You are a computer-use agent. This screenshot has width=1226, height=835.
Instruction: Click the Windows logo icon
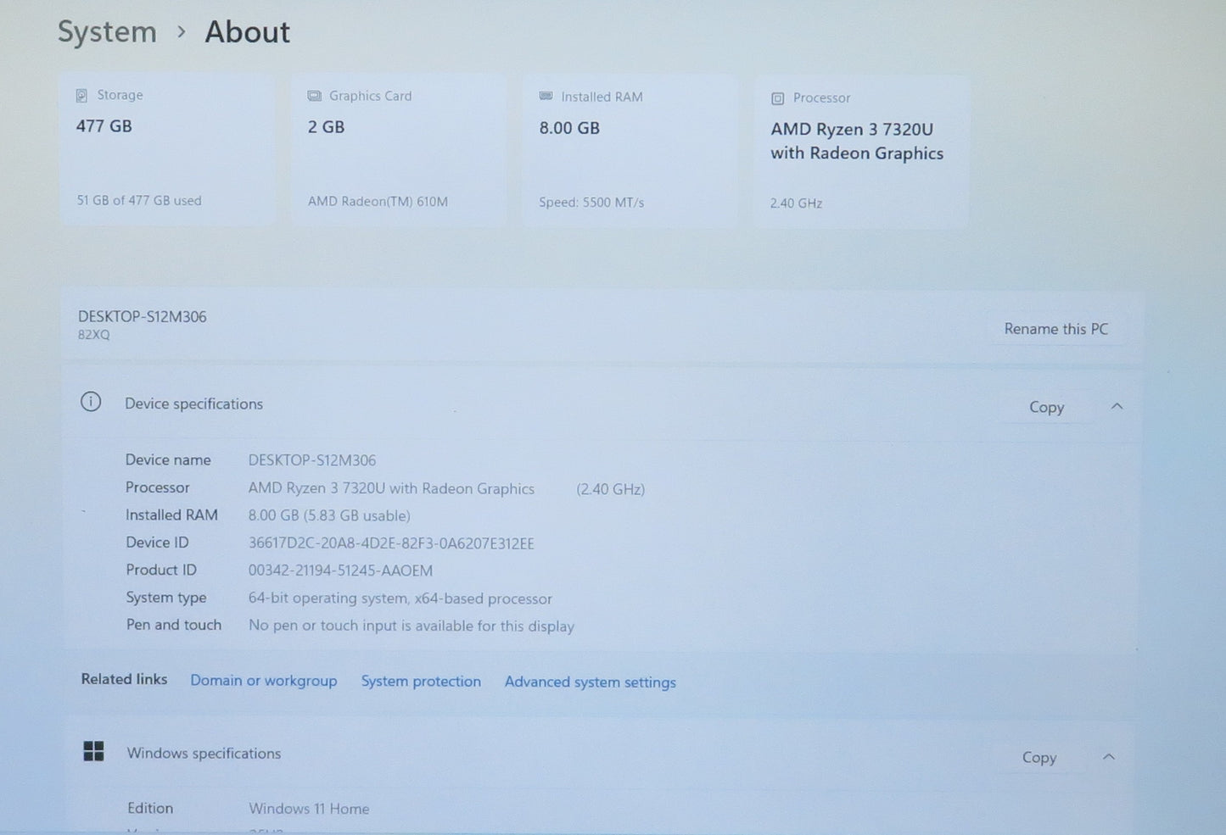[x=93, y=751]
